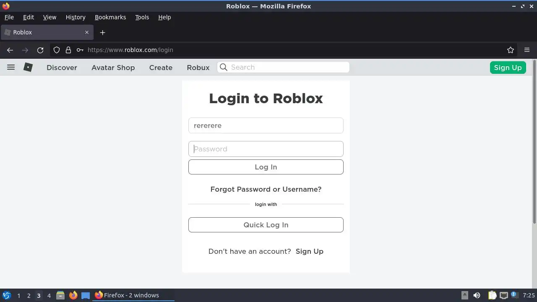Screen dimensions: 537x302
Task: Click the saved logins key icon
Action: [x=80, y=50]
